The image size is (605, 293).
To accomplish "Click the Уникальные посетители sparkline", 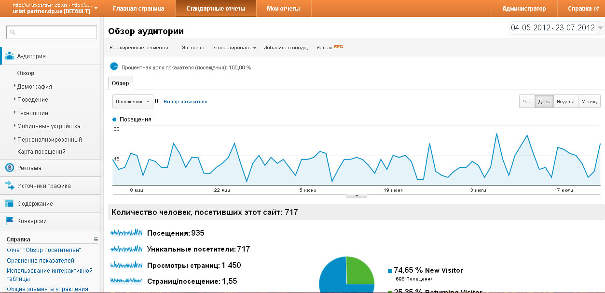I will [126, 249].
